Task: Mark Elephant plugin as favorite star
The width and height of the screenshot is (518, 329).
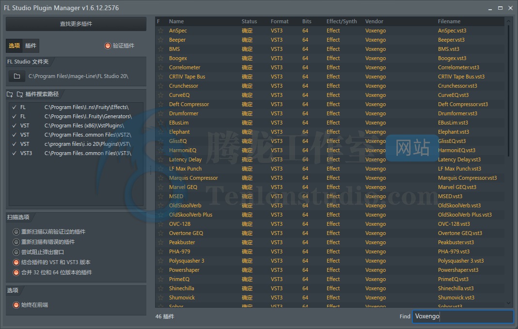Action: coord(160,132)
